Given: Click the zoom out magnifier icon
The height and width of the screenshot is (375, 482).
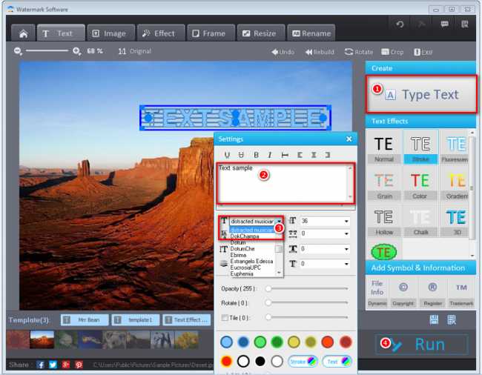Looking at the screenshot, I should click(x=18, y=51).
